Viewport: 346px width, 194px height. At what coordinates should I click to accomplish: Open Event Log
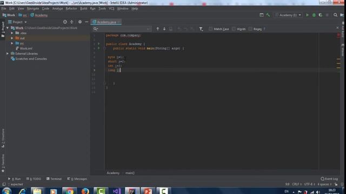pyautogui.click(x=329, y=179)
